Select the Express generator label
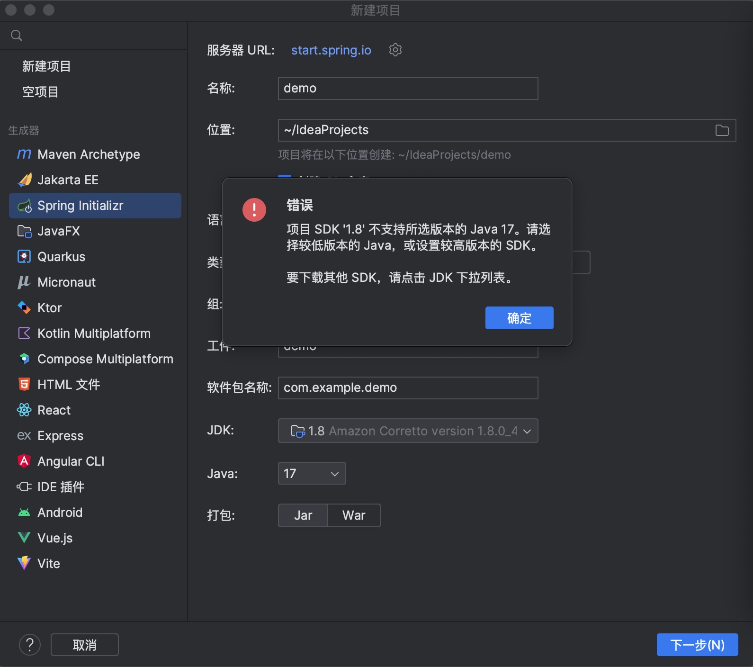Viewport: 753px width, 667px height. pos(61,436)
